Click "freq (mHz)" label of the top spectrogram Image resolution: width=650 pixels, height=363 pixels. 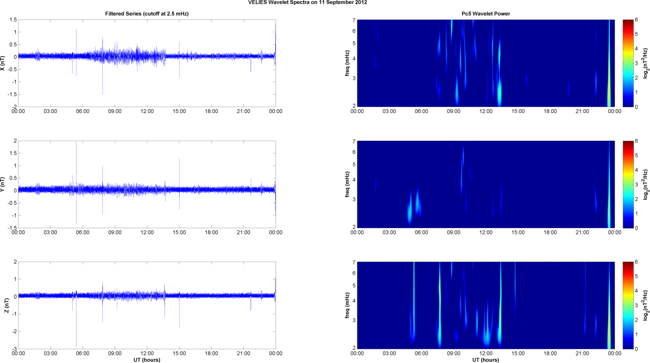(348, 63)
